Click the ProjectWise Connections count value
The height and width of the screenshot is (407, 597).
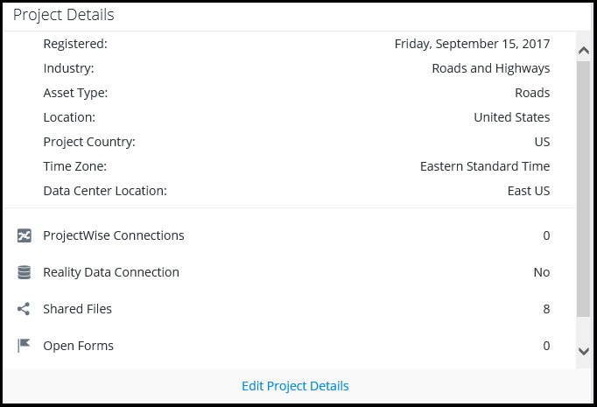pyautogui.click(x=546, y=235)
